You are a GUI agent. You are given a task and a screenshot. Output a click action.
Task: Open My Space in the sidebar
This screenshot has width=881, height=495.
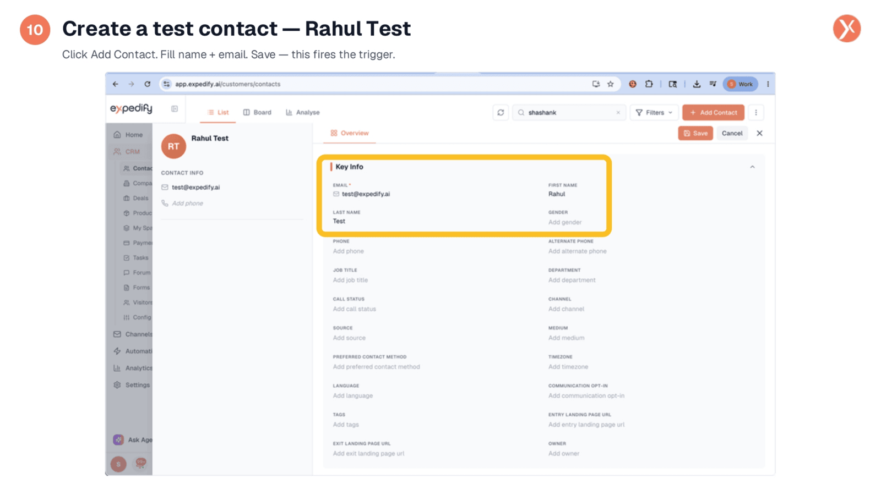tap(138, 228)
